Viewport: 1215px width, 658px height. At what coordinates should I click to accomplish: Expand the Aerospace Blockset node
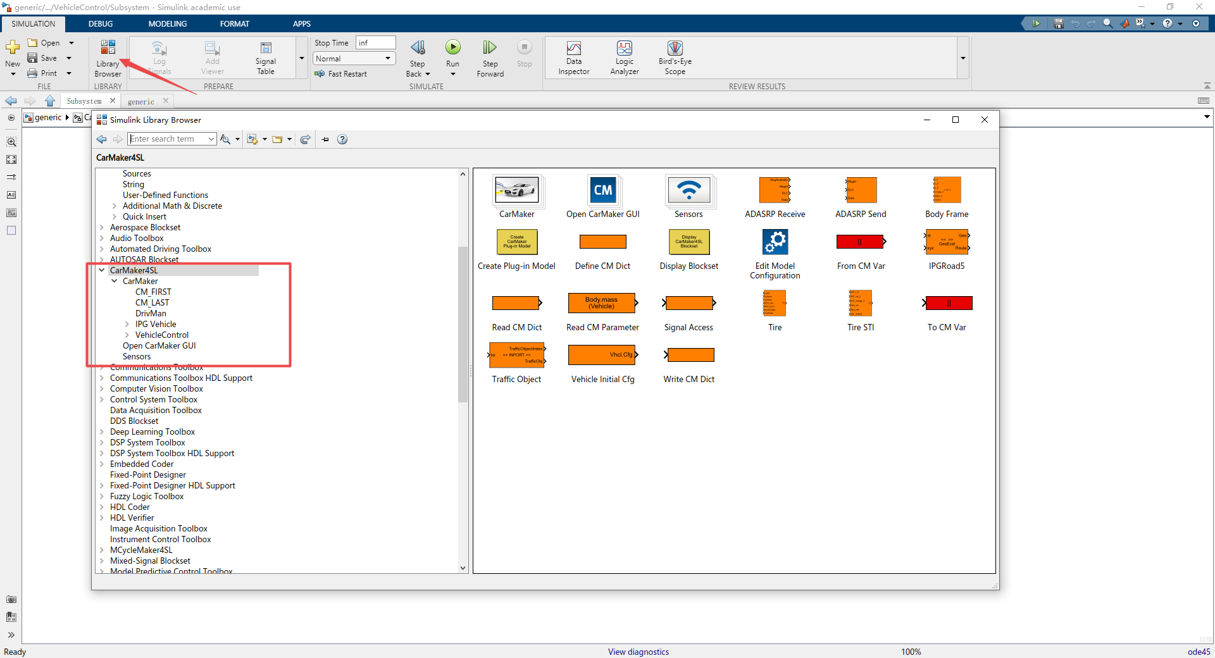point(102,227)
